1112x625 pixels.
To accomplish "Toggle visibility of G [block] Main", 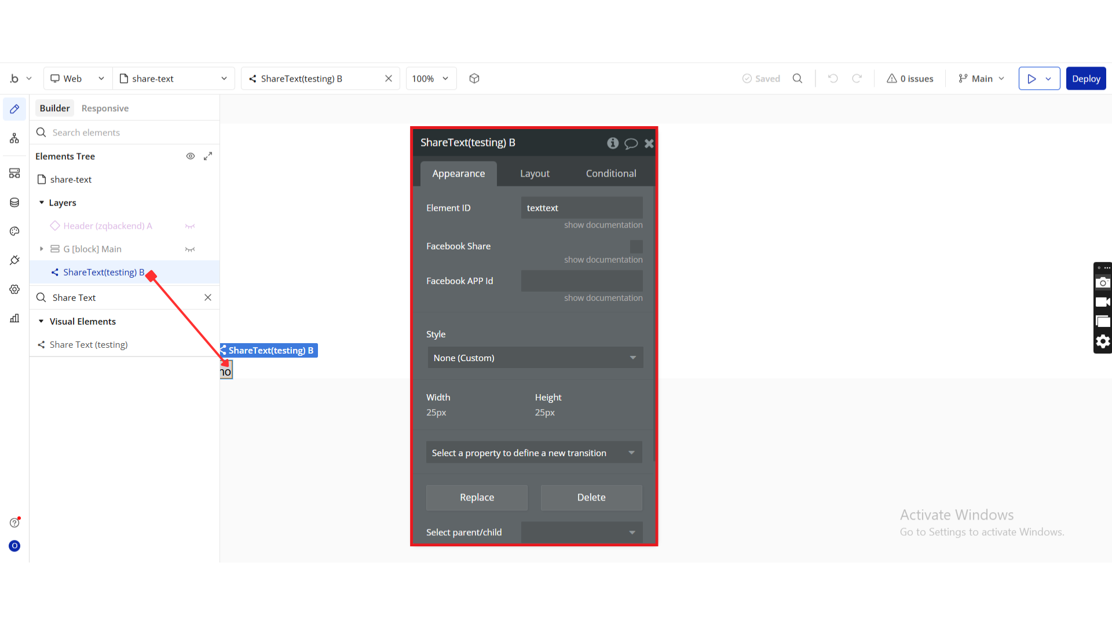I will 190,249.
